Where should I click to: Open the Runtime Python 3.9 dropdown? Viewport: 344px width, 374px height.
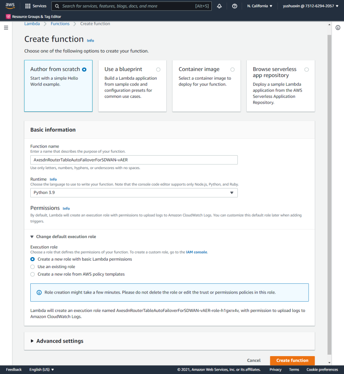coord(134,192)
